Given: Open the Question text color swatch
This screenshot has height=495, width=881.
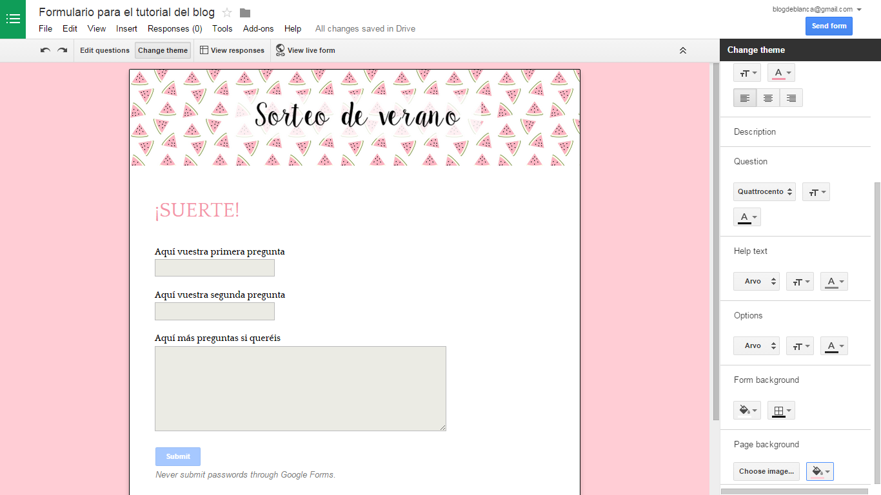Looking at the screenshot, I should pos(747,217).
